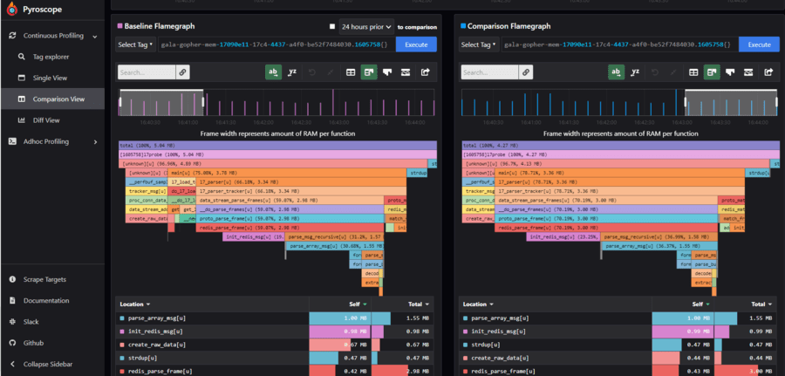Open the '24 hours prior' dropdown
The width and height of the screenshot is (785, 376).
click(365, 27)
